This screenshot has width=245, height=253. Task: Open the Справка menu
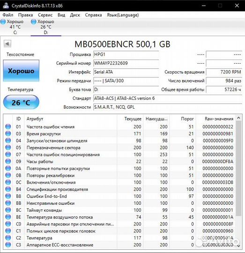click(93, 15)
